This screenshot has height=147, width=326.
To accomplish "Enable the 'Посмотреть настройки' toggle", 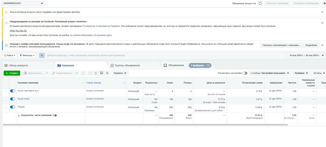I will click(245, 73).
